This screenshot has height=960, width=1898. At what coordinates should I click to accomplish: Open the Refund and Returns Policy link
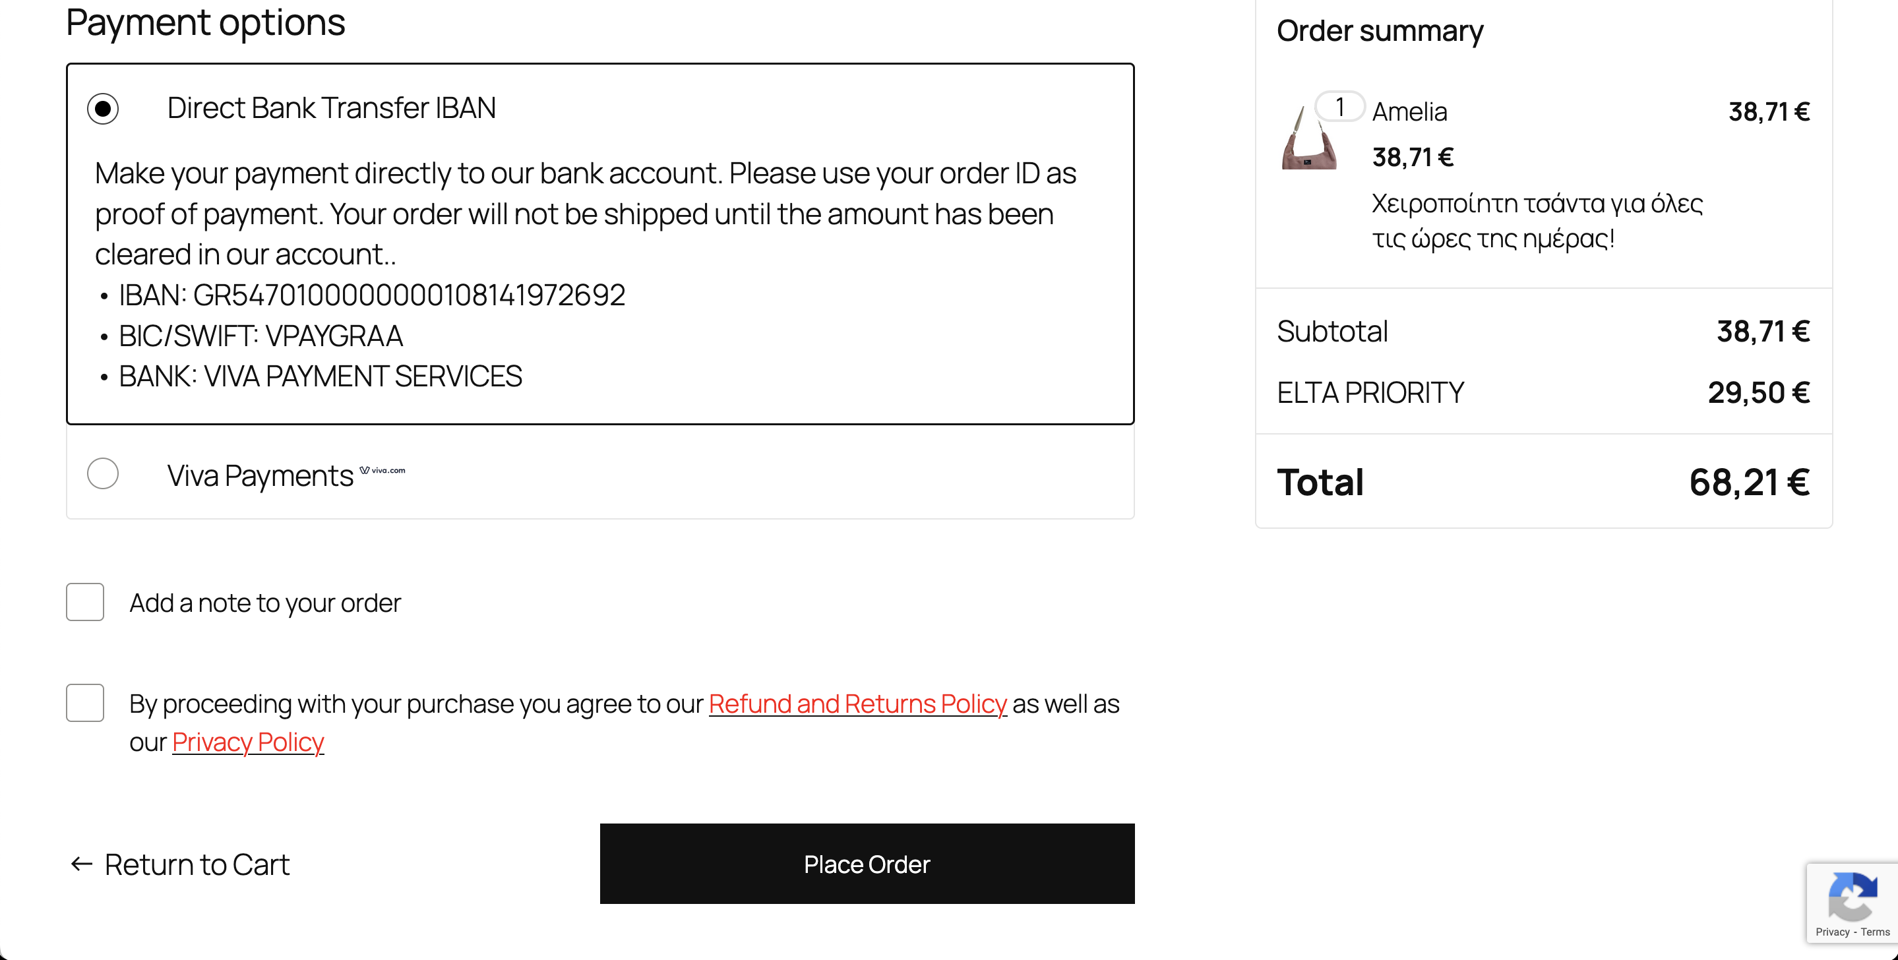(x=857, y=704)
